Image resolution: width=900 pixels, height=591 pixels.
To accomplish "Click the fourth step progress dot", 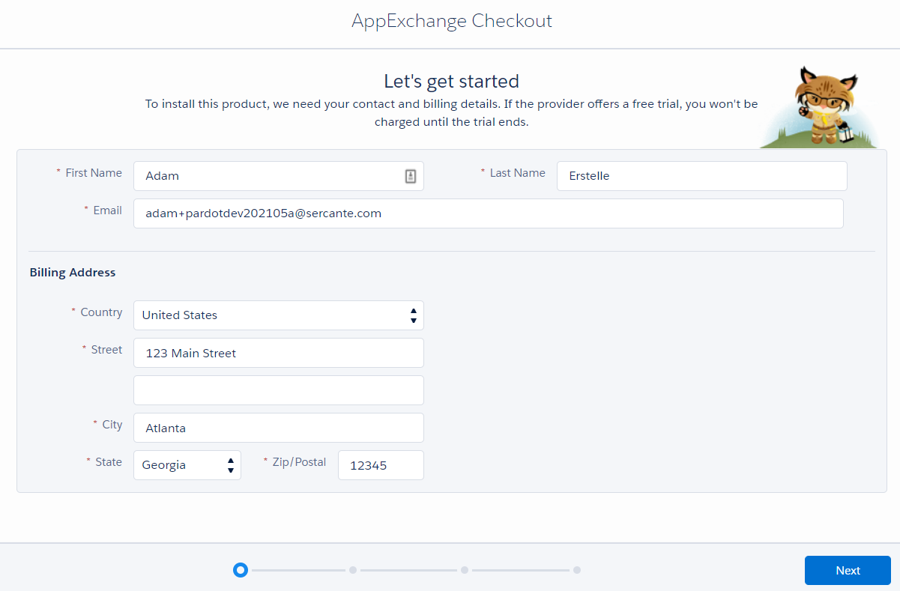I will pyautogui.click(x=577, y=570).
